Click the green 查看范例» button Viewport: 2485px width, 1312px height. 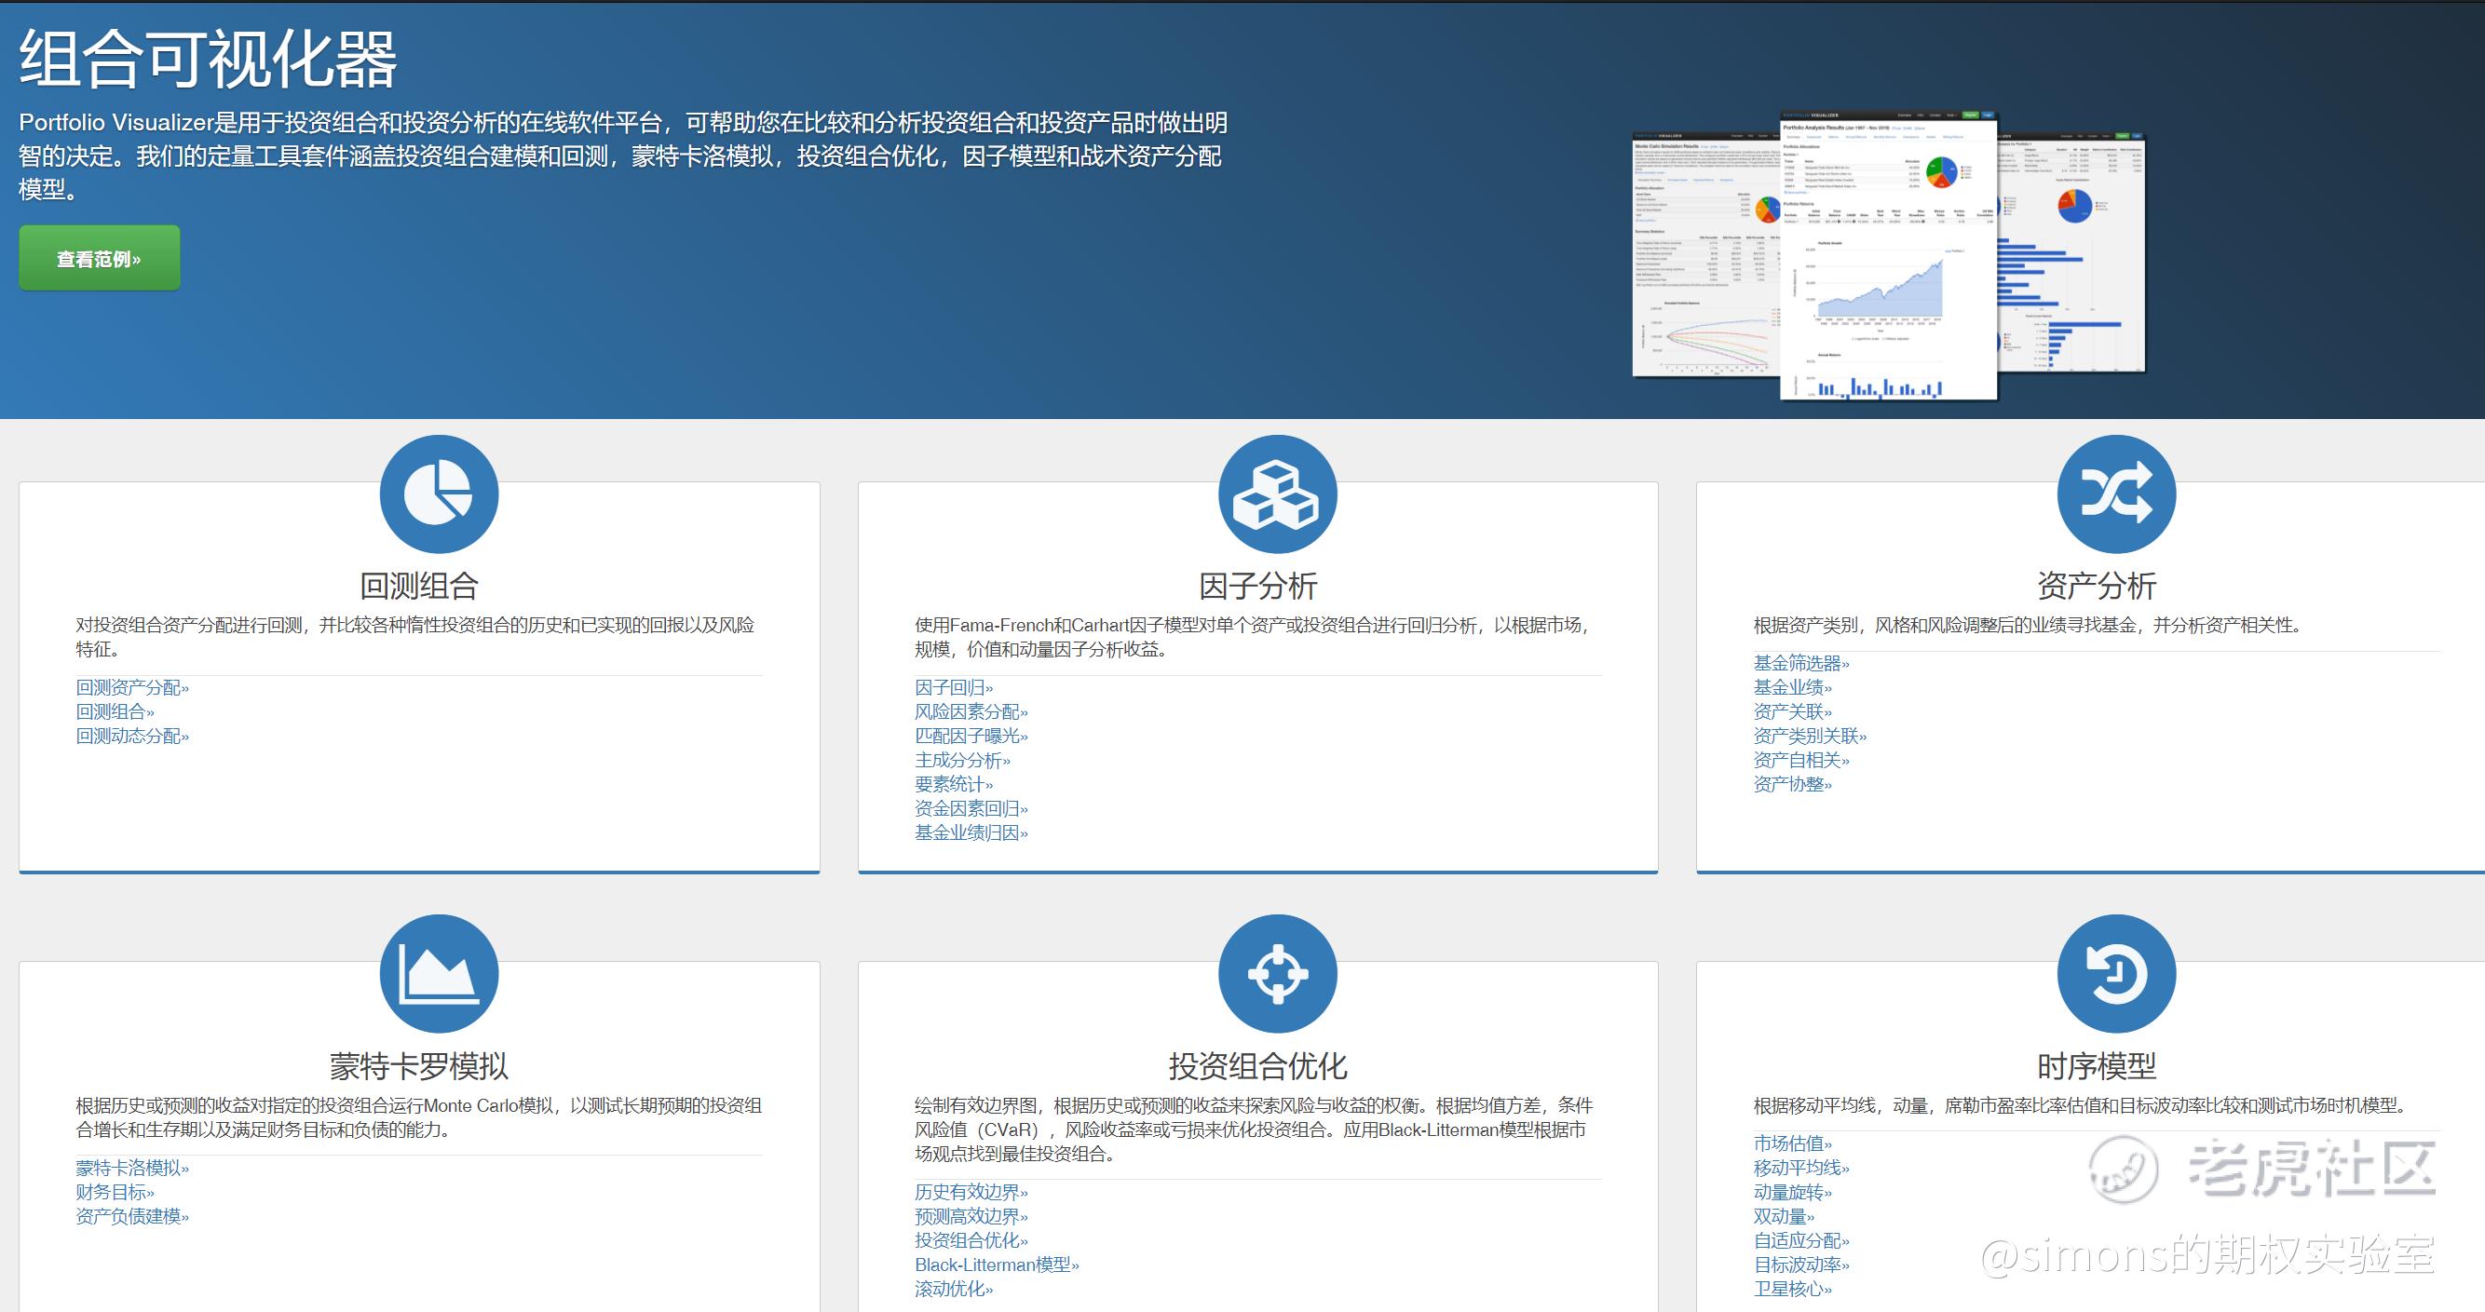pyautogui.click(x=100, y=259)
